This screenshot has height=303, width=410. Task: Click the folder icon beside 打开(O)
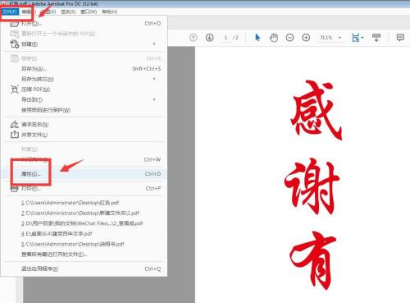14,24
